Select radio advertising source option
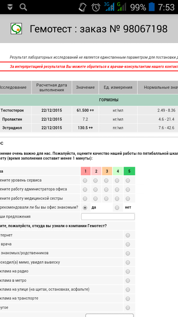Image resolution: width=178 pixels, height=317 pixels. click(x=128, y=271)
